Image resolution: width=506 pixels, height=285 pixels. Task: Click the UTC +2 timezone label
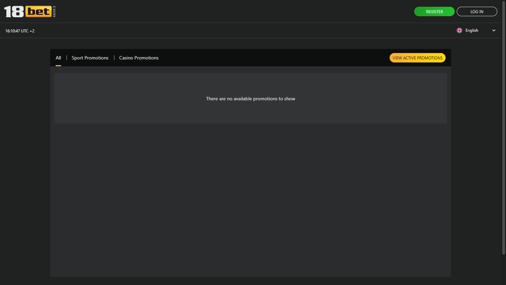pos(28,31)
